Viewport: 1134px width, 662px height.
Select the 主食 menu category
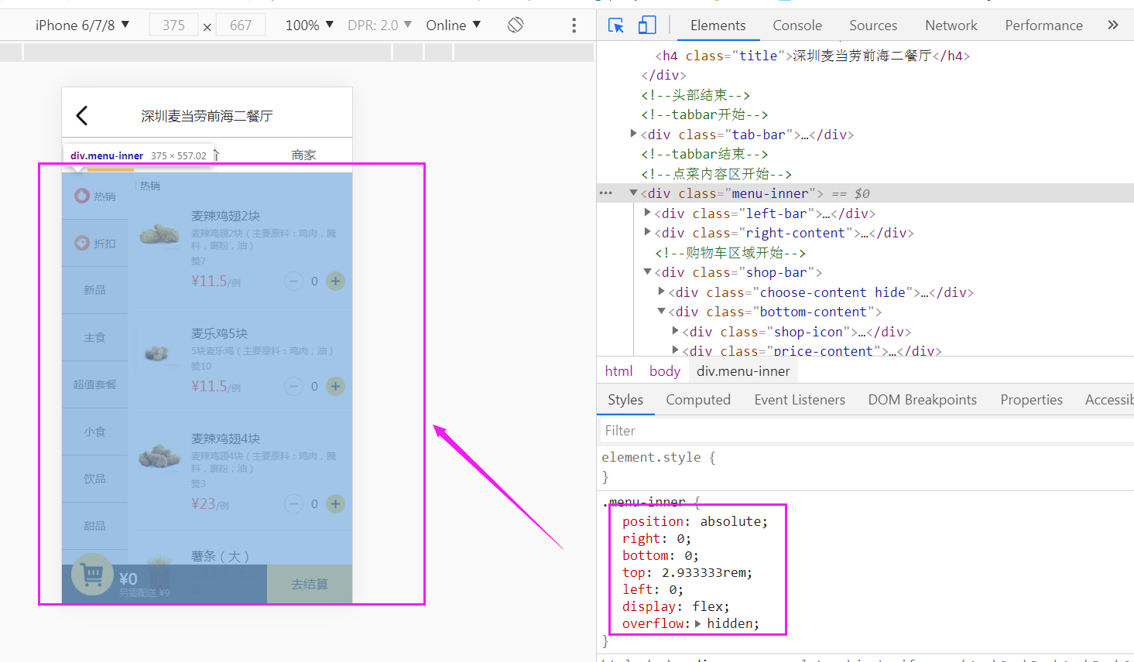94,337
